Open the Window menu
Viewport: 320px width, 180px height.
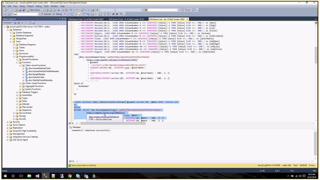click(54, 6)
